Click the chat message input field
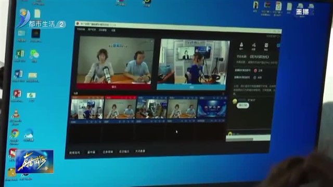 (248, 138)
